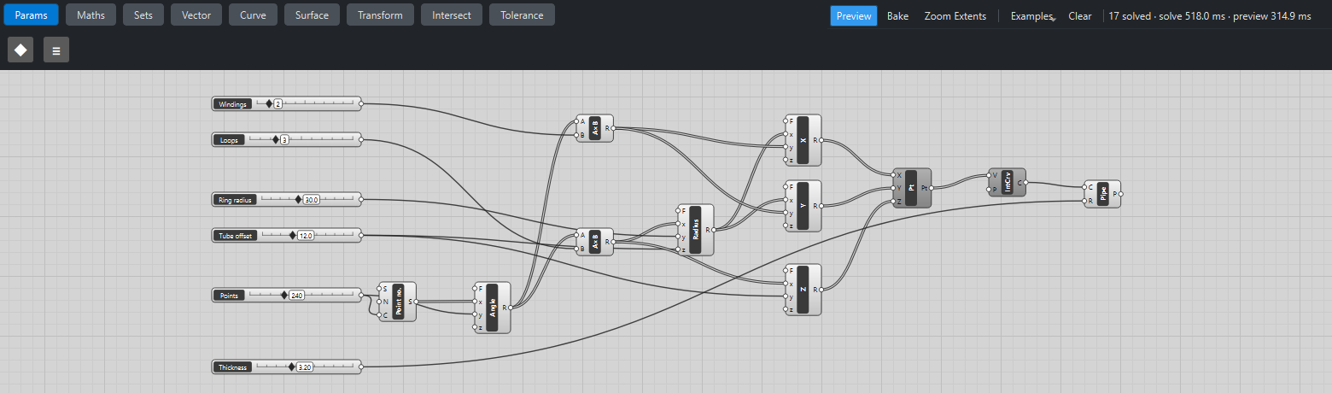Click the Bake button

point(897,16)
